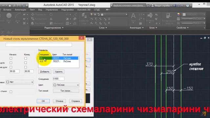Switch to the Вставка ribbon tab
The width and height of the screenshot is (210, 118).
point(7,10)
